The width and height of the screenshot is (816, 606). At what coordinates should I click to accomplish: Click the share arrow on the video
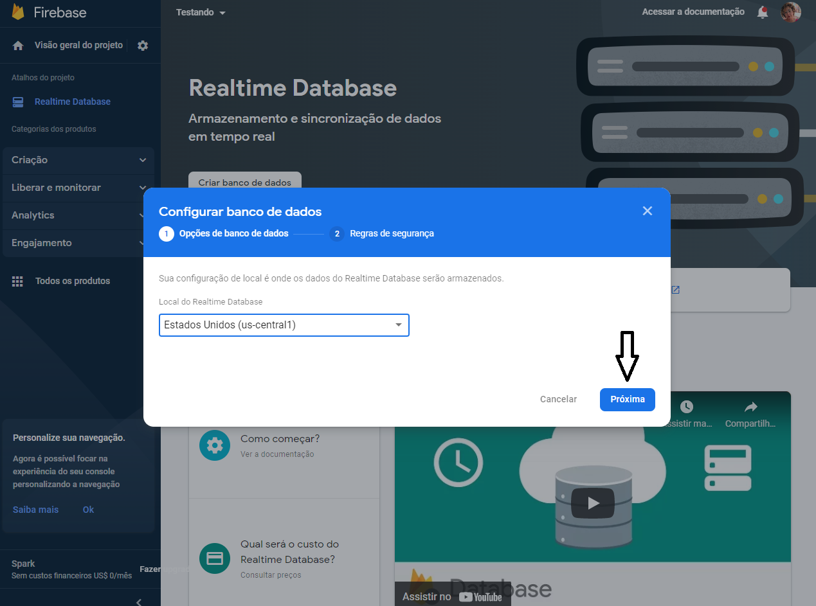coord(750,406)
